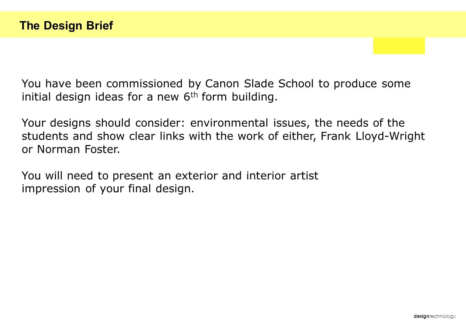Click the line starting 'Your designs should consider'
Image resolution: width=466 pixels, height=329 pixels.
[213, 123]
